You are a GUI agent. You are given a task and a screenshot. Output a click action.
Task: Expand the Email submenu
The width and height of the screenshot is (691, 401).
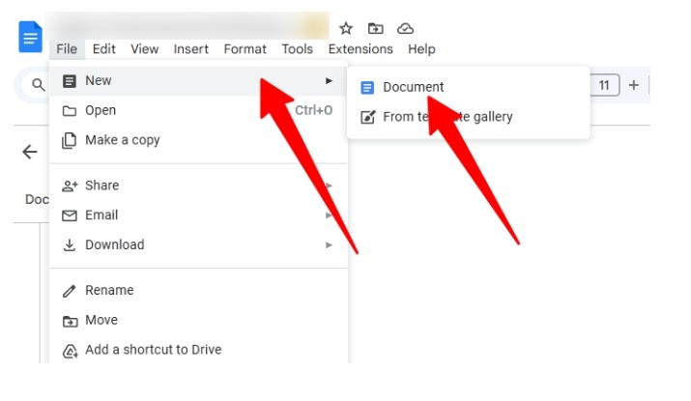click(x=199, y=215)
